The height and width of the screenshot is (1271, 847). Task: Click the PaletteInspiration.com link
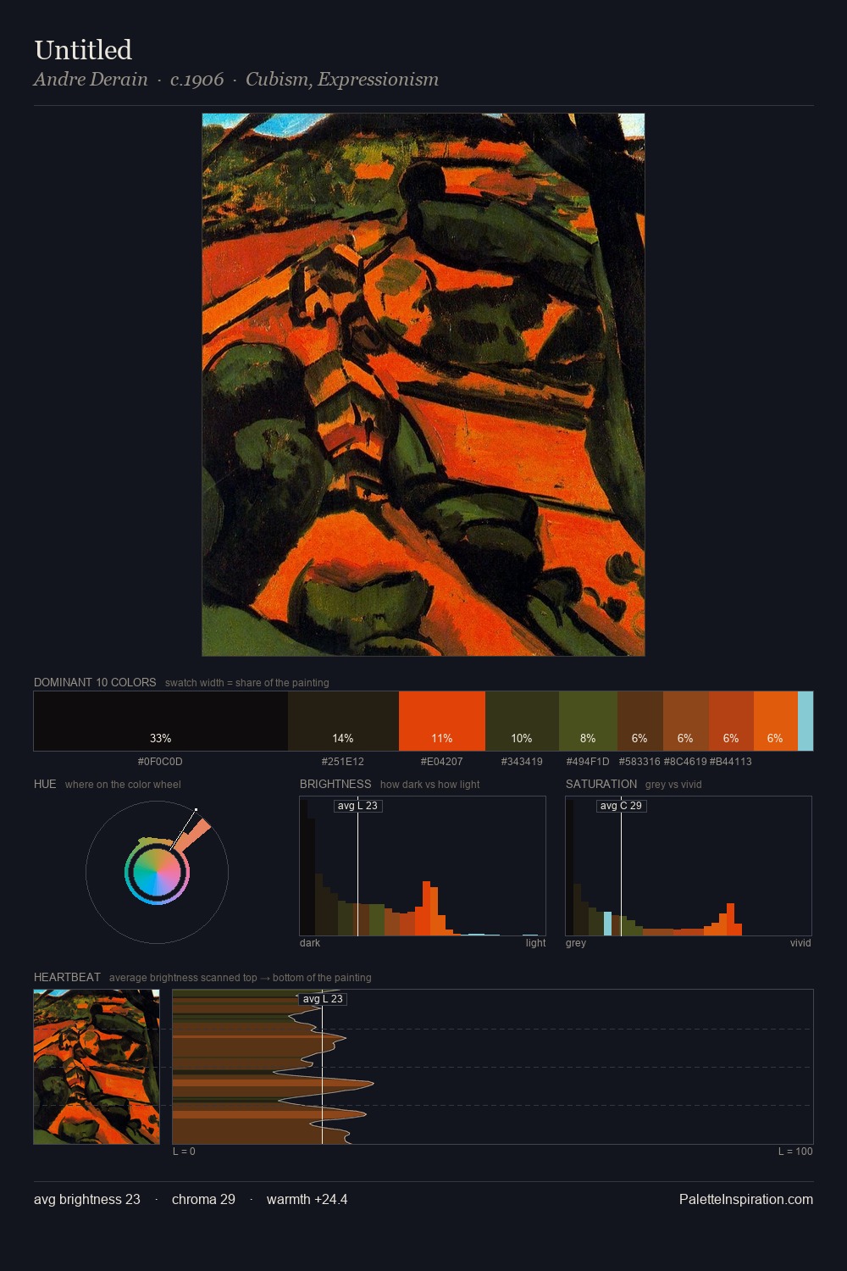(x=746, y=1199)
